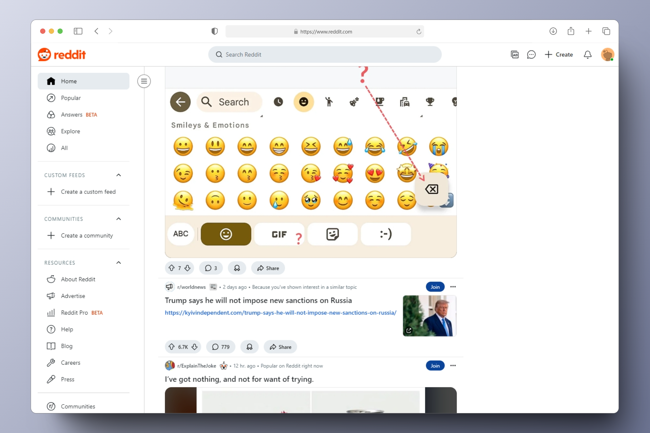650x433 pixels.
Task: Go to Home feed
Action: (x=84, y=81)
